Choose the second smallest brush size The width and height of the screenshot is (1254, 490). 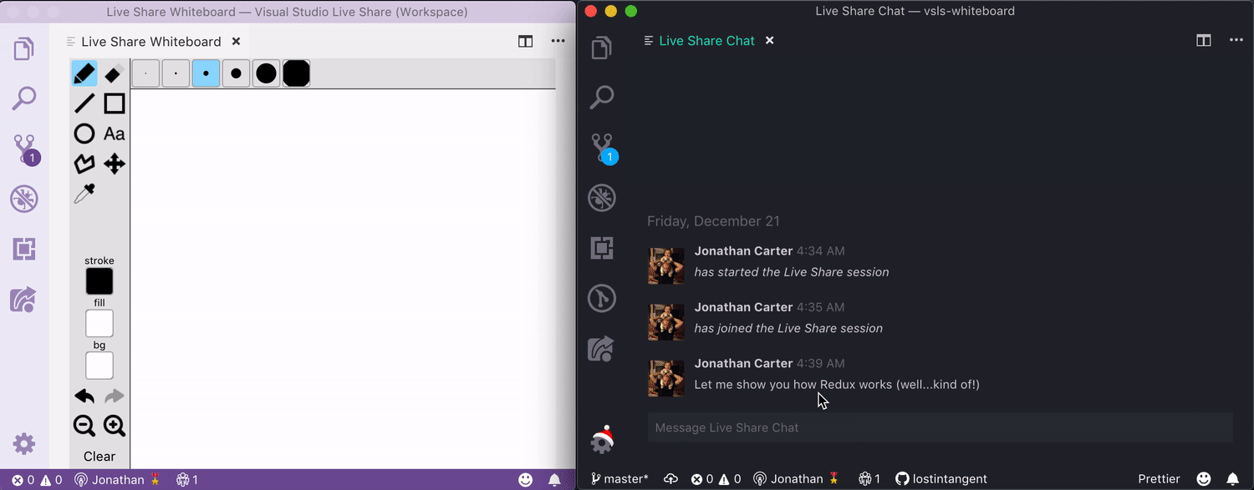click(x=176, y=73)
